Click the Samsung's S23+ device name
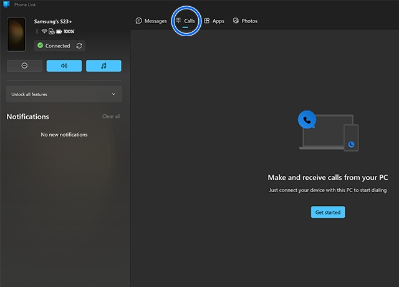 point(53,21)
